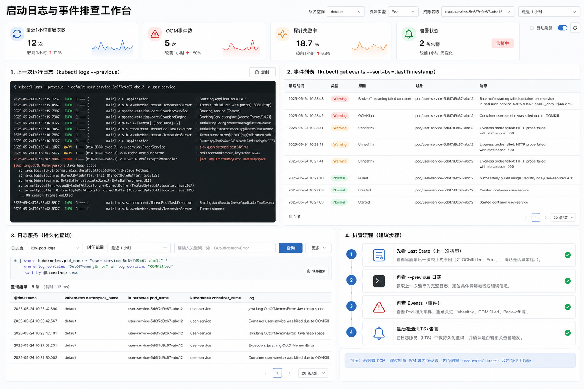Click page 1 in events list pagination
Viewport: 584px width, 389px height.
[536, 218]
